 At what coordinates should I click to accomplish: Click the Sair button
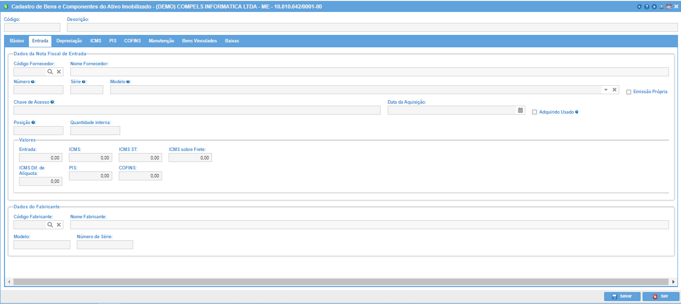pos(661,296)
